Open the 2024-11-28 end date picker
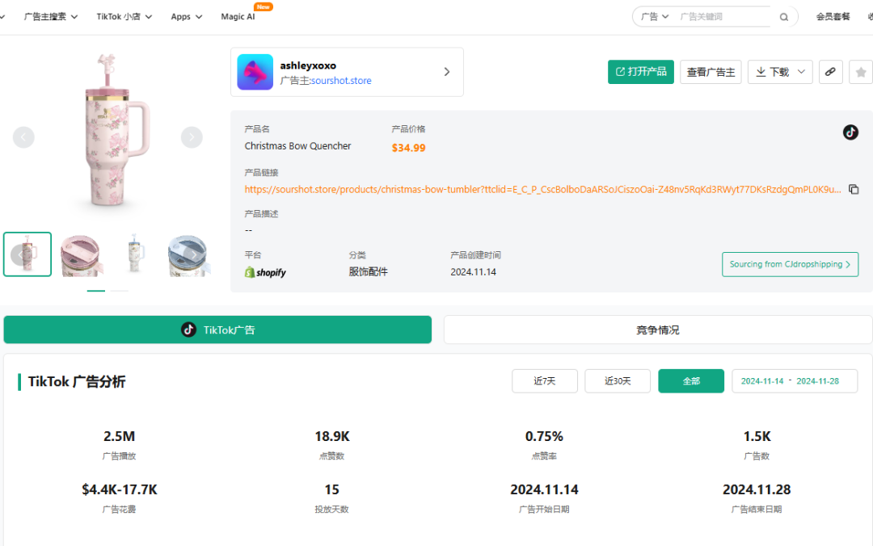This screenshot has width=873, height=546. click(x=817, y=381)
